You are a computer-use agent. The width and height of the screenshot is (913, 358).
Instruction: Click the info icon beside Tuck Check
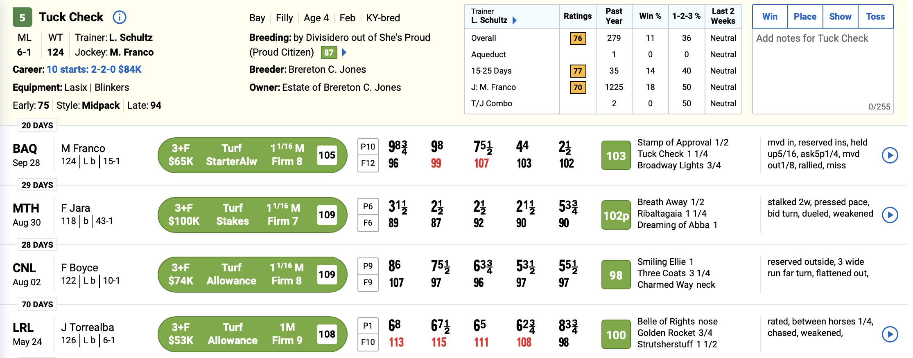(119, 17)
